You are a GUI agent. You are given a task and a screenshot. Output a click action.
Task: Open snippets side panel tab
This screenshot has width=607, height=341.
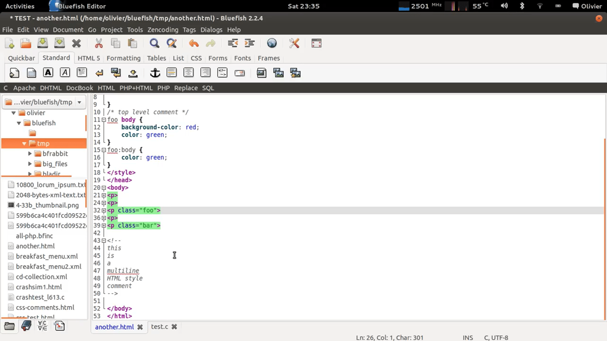[x=59, y=326]
